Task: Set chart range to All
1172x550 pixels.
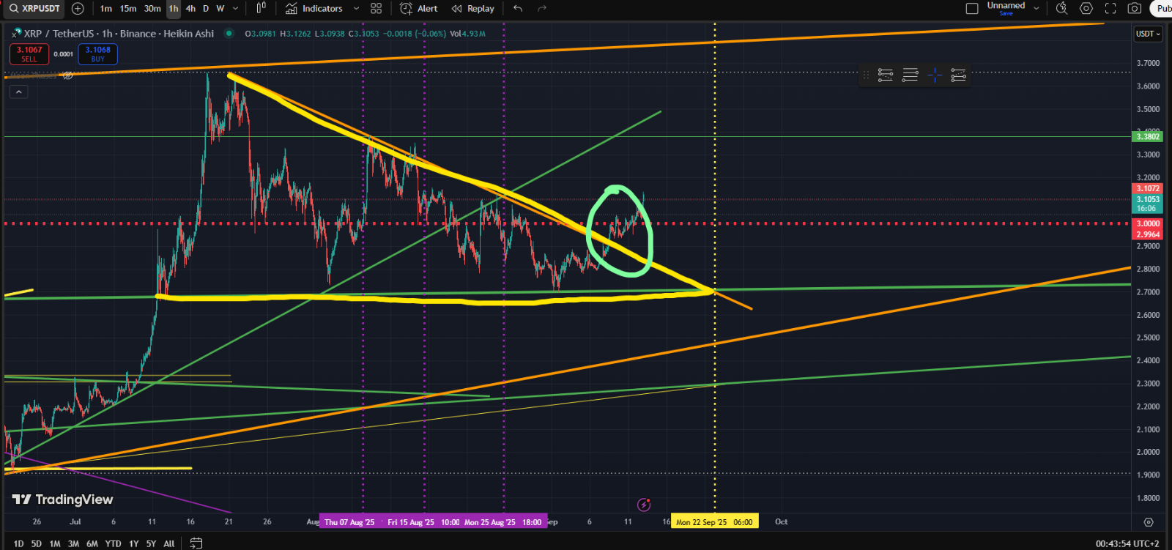Action: [x=169, y=543]
